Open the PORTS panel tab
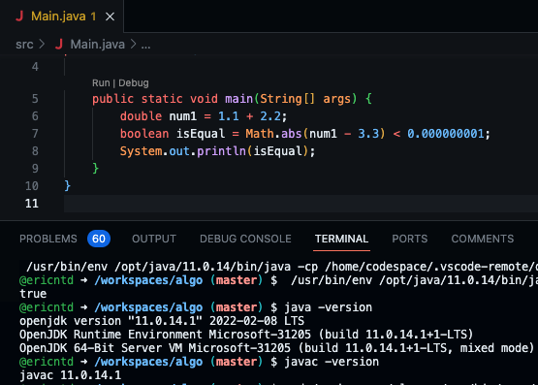Screen dimensions: 538x385 click(x=410, y=239)
